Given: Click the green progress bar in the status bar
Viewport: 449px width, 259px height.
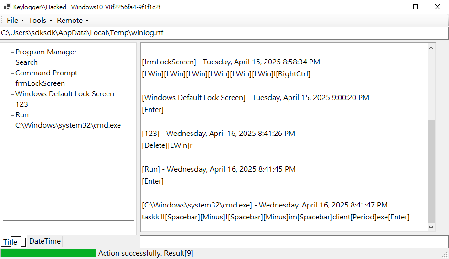Looking at the screenshot, I should pos(48,253).
